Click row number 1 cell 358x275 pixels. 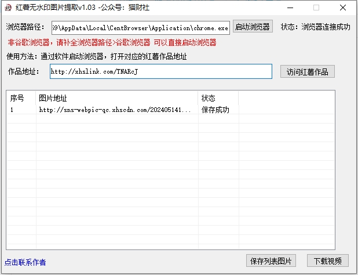(21, 110)
